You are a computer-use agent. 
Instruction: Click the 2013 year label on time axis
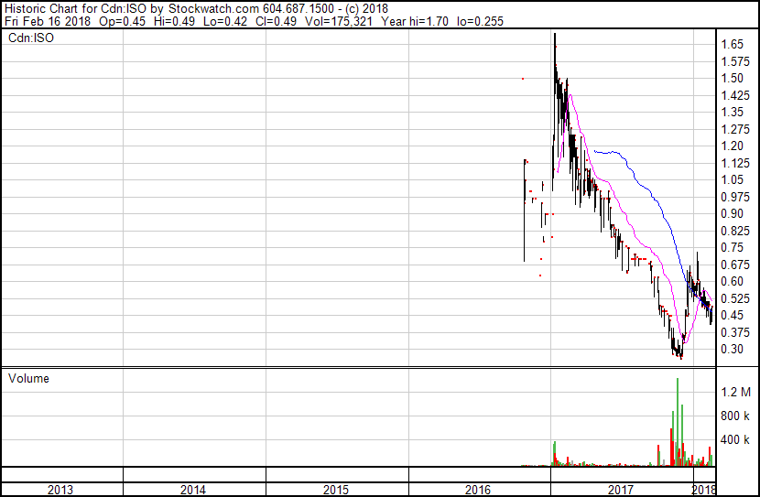click(60, 490)
